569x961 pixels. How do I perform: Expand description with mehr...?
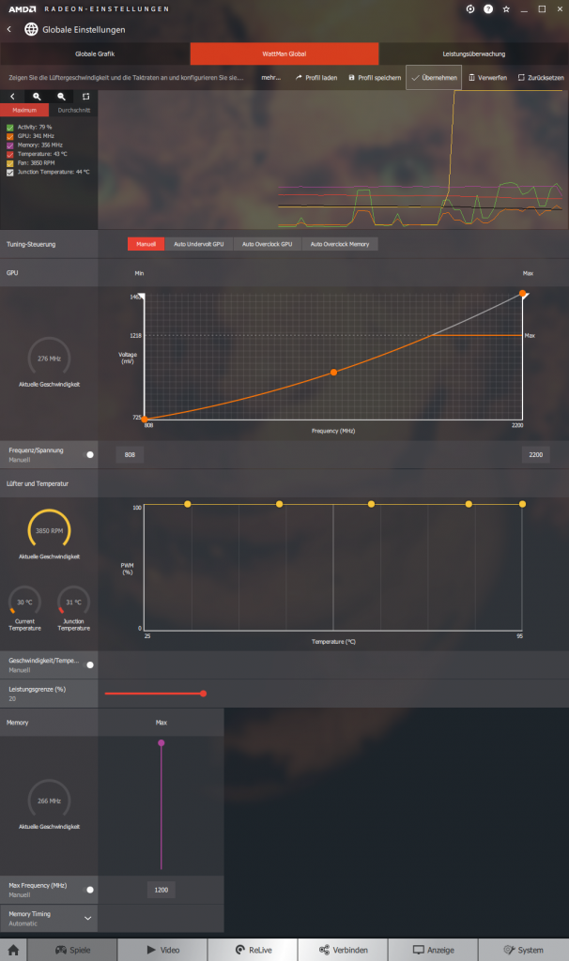coord(271,78)
